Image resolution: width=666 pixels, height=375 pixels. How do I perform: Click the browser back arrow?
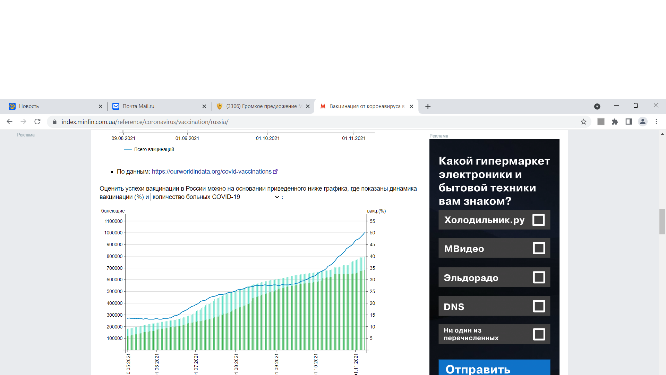pyautogui.click(x=9, y=122)
